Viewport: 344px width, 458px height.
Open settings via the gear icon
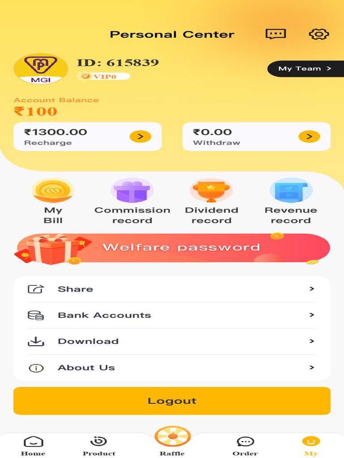(x=319, y=34)
